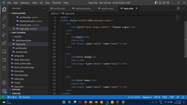Open the Terminal menu
Viewport: 187px width, 105px height.
tap(56, 3)
